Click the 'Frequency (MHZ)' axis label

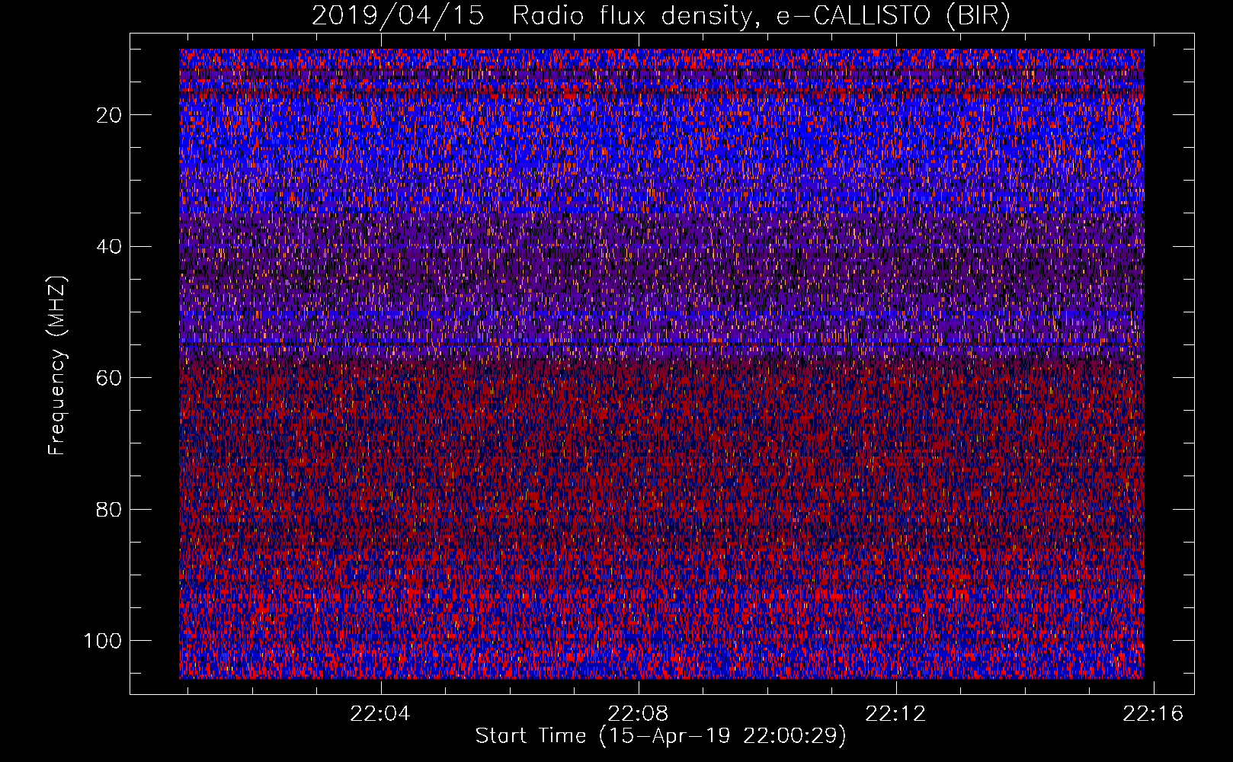click(57, 365)
